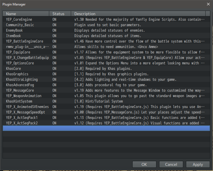This screenshot has height=171, width=213.
Task: Select the YEP_X_AnimatedSVEnemies plugin name
Action: [x=27, y=107]
